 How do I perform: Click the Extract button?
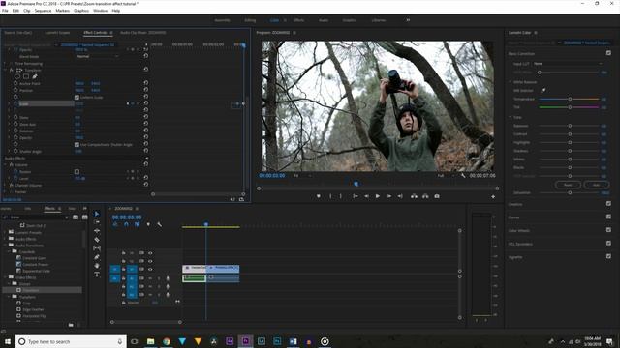(425, 196)
